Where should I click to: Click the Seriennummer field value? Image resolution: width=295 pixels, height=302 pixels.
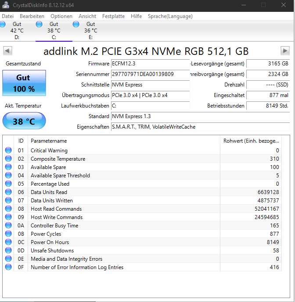pyautogui.click(x=151, y=74)
